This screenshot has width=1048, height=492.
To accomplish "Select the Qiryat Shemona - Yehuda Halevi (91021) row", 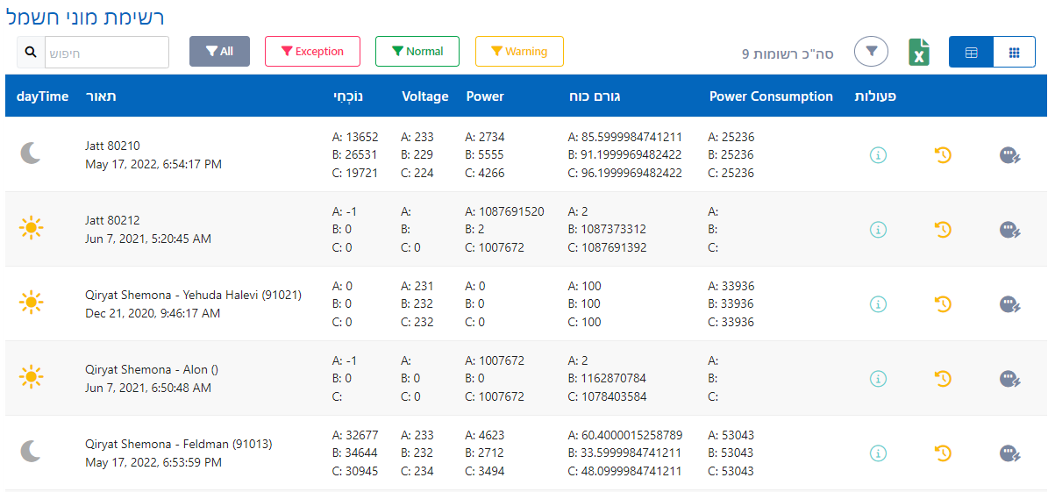I will [193, 304].
